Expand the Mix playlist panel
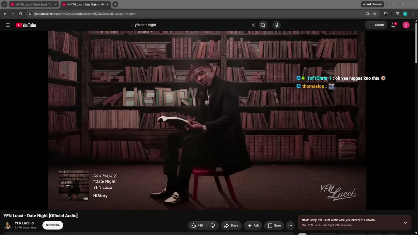Viewport: 418px width, 235px height. coord(405,223)
